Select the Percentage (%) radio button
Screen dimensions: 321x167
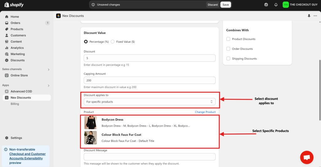point(86,42)
